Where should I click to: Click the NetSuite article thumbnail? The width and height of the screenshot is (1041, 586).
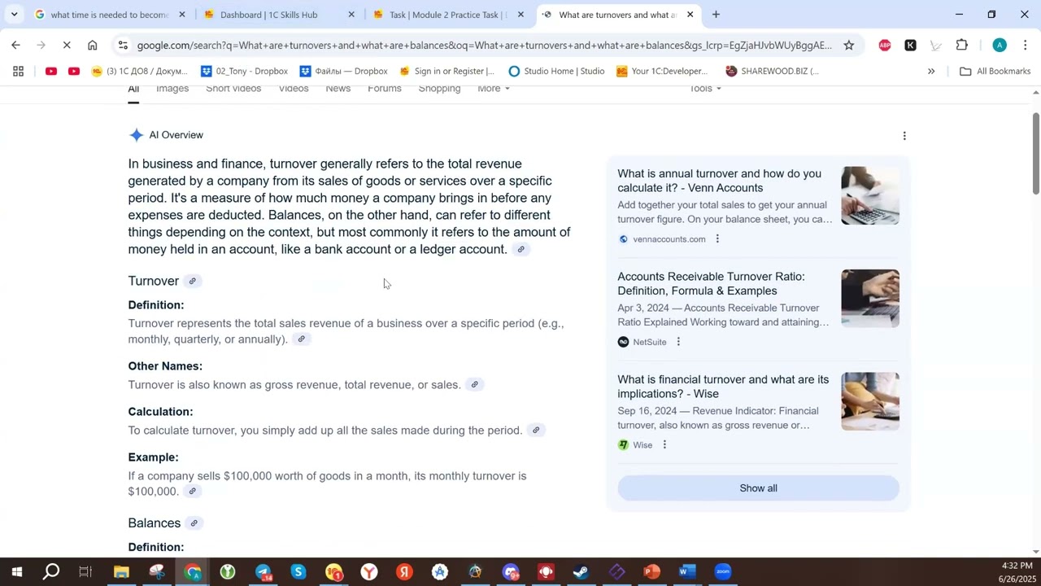point(870,299)
